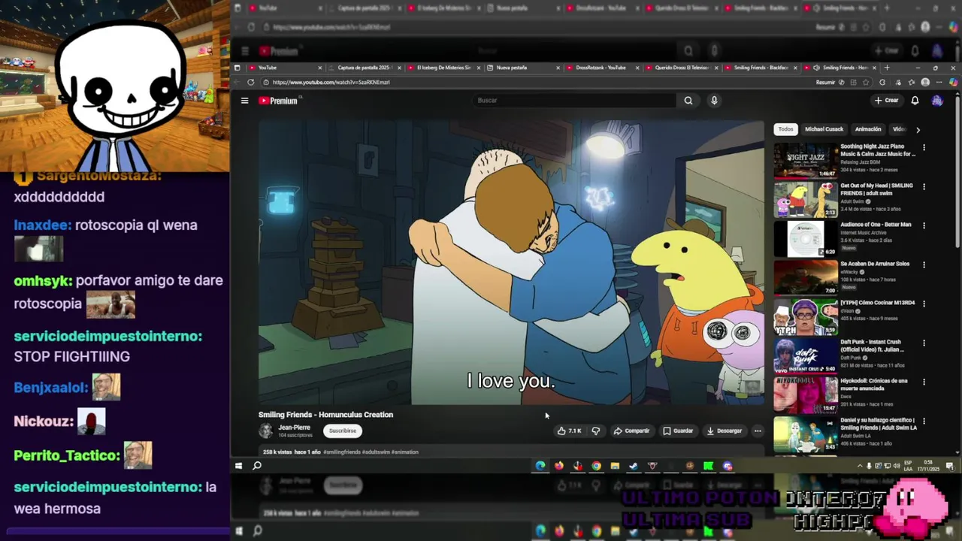
Task: Open Jean-Pierre channel avatar
Action: point(265,431)
